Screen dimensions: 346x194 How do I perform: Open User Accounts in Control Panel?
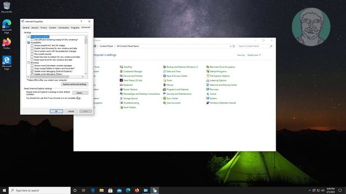click(172, 103)
